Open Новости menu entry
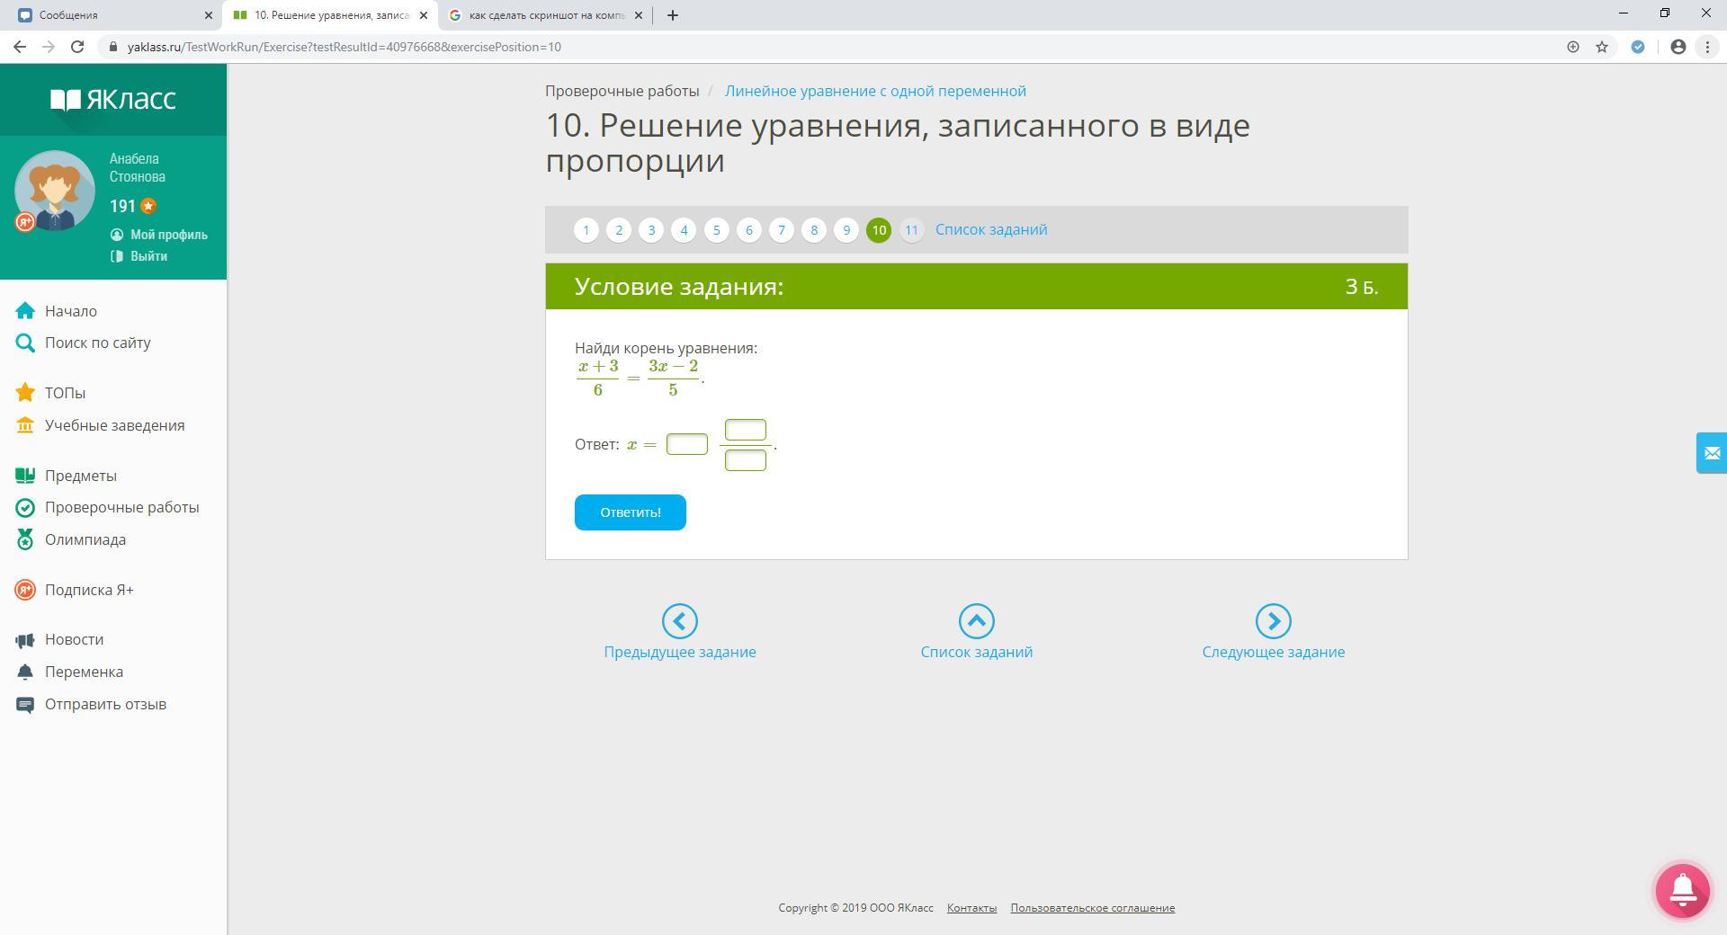The width and height of the screenshot is (1727, 935). pos(74,639)
